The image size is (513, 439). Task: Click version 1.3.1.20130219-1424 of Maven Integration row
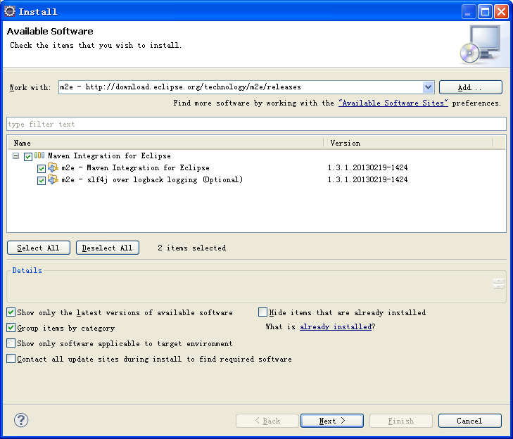[368, 167]
